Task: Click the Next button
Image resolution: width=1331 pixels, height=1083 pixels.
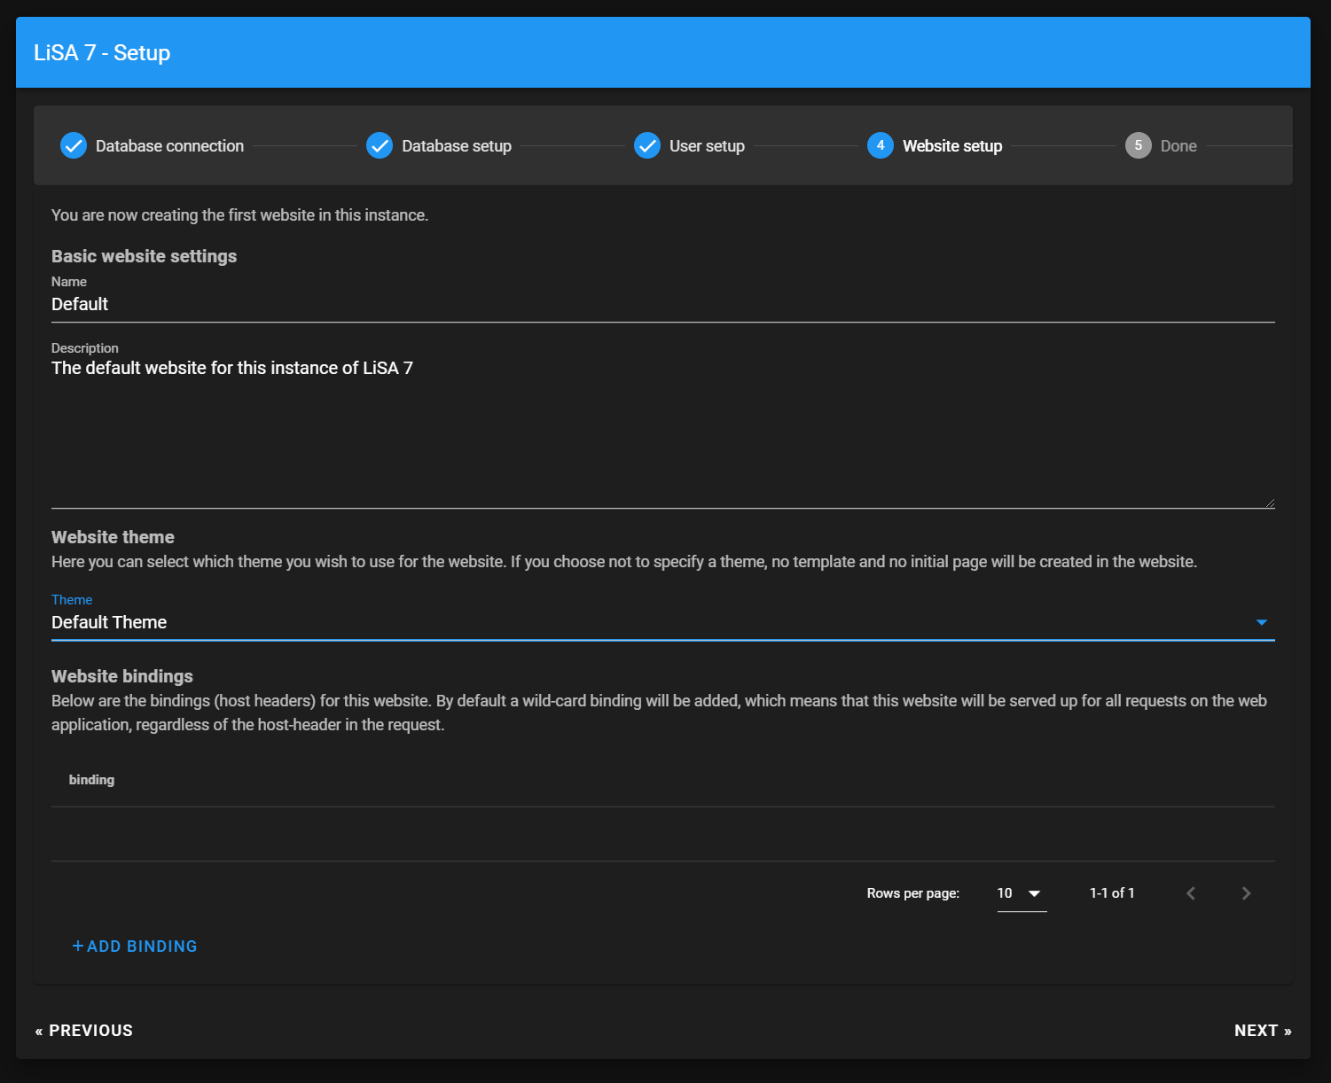Action: 1263,1031
